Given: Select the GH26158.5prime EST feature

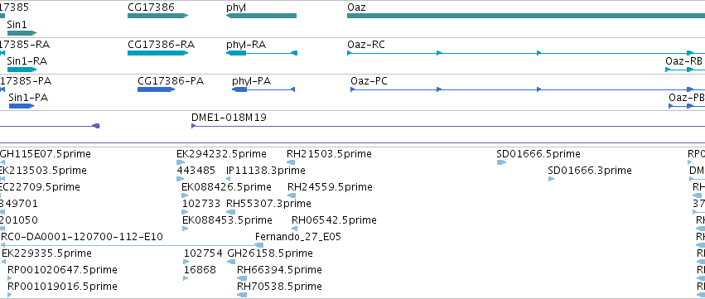Looking at the screenshot, I should click(232, 262).
